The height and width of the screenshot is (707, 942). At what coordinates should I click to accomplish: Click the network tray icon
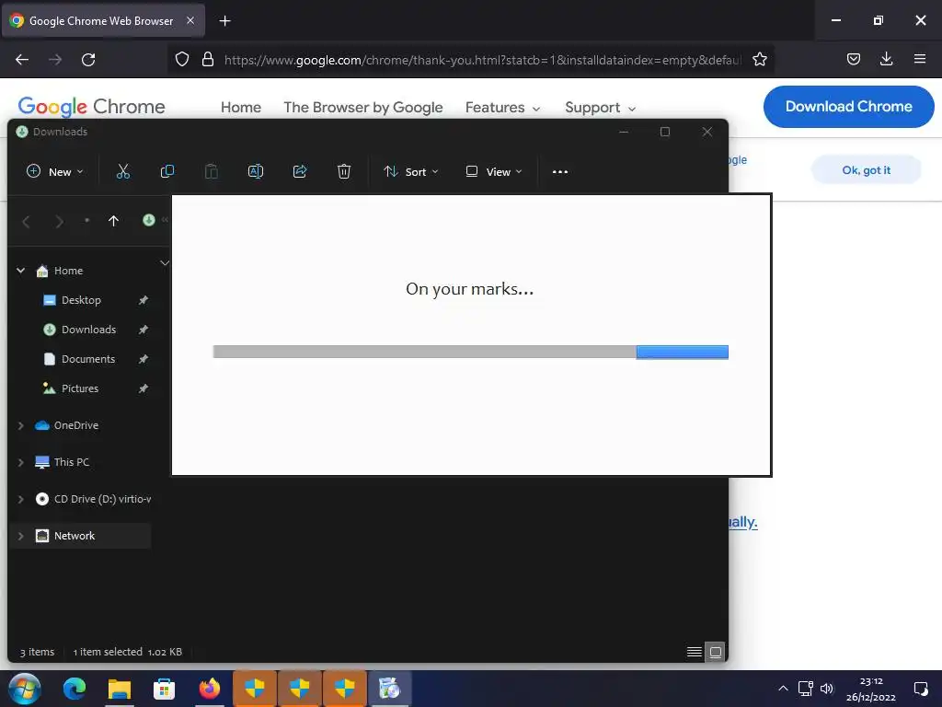(x=805, y=689)
